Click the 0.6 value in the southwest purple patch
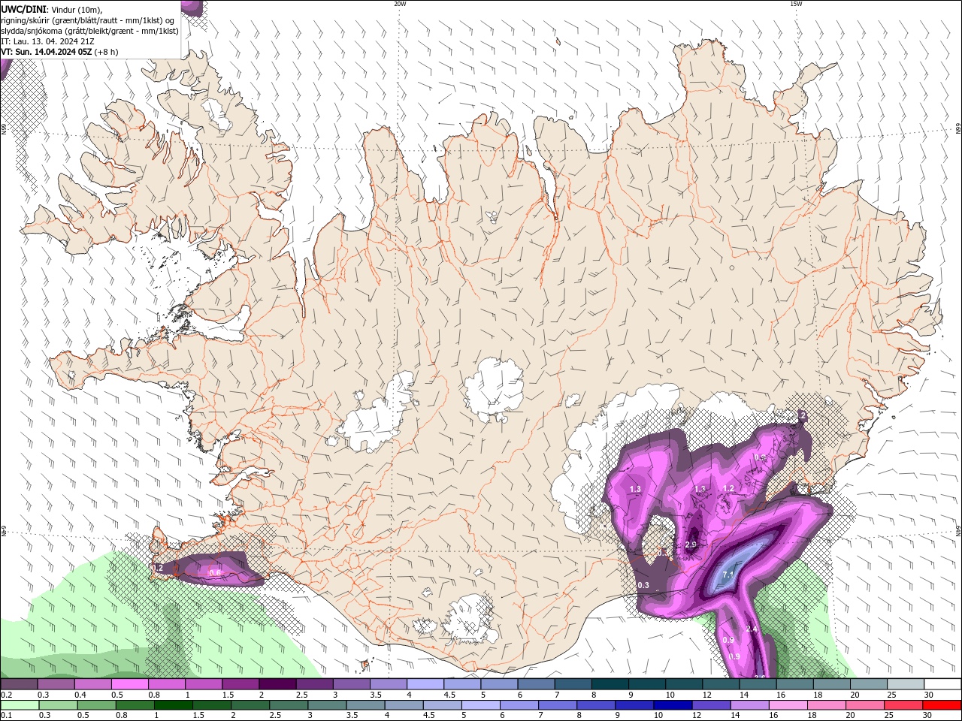 [215, 573]
